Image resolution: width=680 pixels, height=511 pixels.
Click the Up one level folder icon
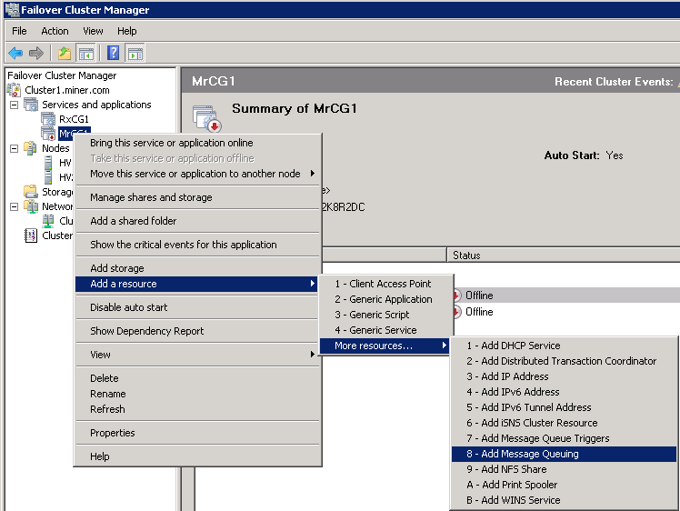pos(65,53)
